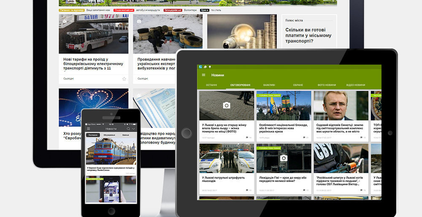
Task: Tap the hamburger menu on the phone app
Action: [88, 128]
